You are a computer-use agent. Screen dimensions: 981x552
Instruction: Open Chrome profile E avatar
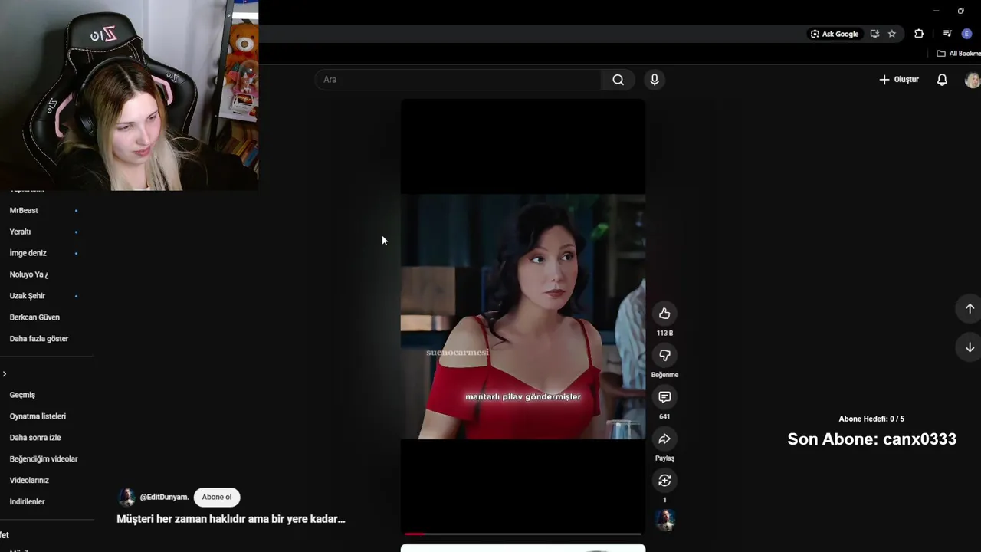click(x=966, y=34)
